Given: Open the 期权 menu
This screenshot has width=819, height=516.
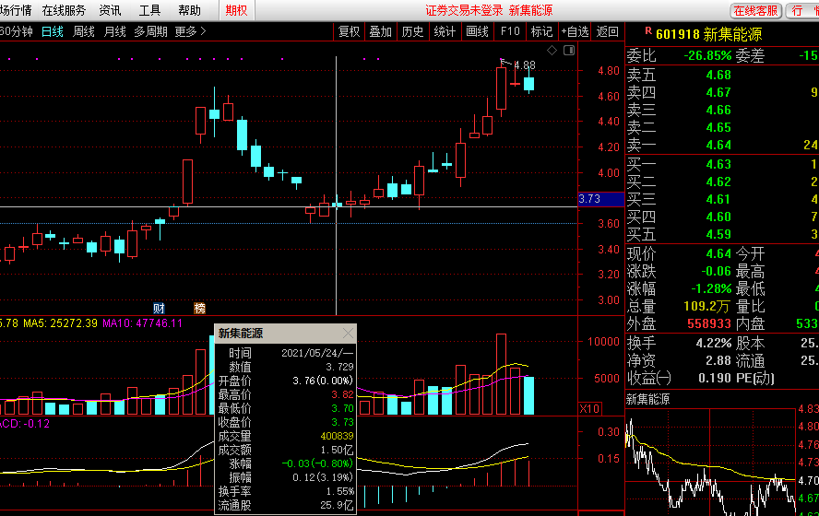Looking at the screenshot, I should coord(236,10).
